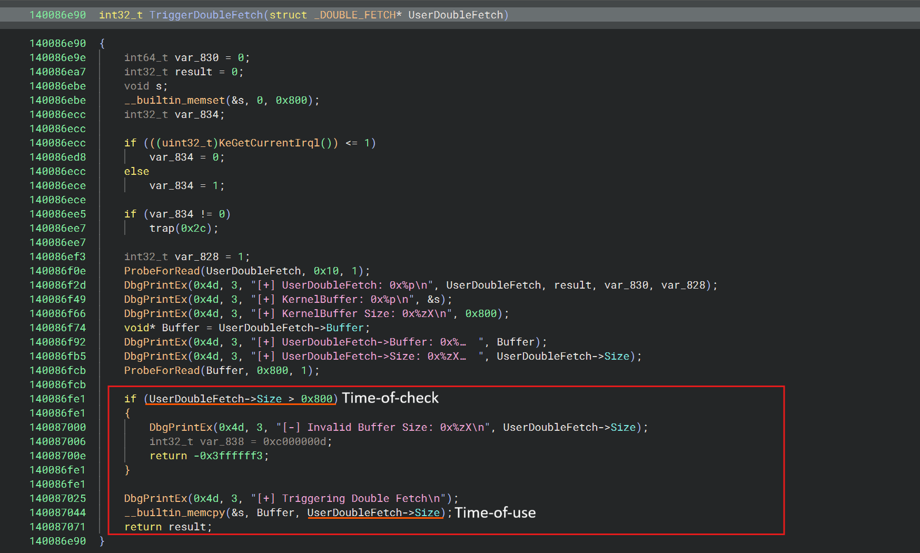Click 'var_834 = 1;' assignment

coord(187,185)
